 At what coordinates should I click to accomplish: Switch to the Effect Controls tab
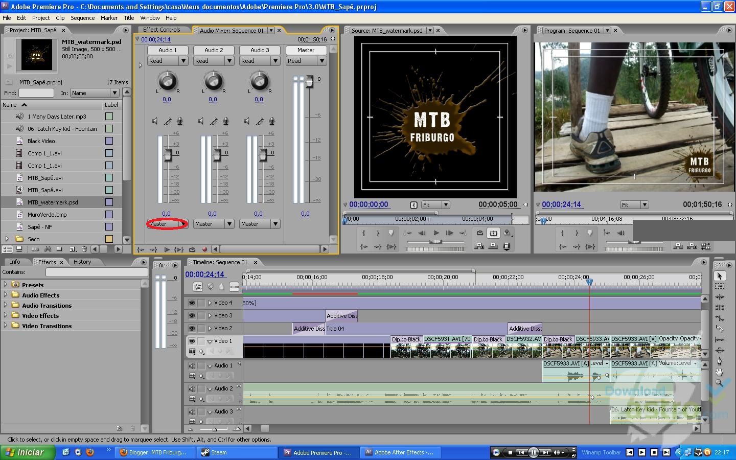pos(162,30)
